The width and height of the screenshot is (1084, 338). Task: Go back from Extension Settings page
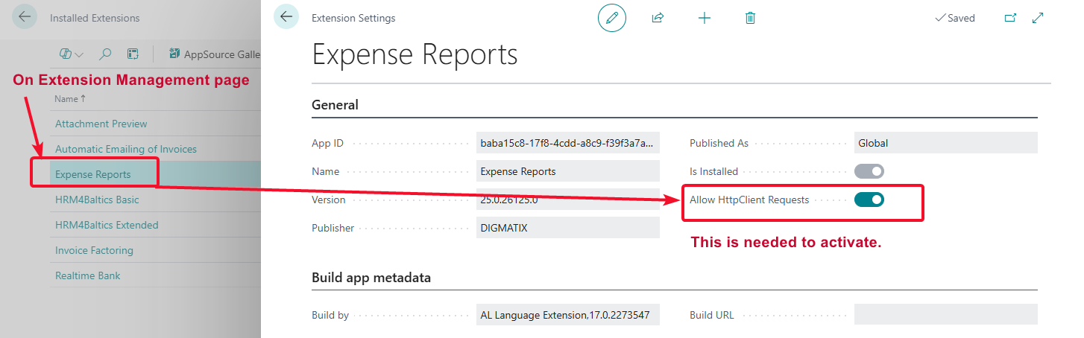[x=286, y=17]
